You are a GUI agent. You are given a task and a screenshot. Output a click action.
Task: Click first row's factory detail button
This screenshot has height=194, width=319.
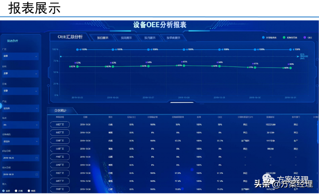click(x=59, y=125)
